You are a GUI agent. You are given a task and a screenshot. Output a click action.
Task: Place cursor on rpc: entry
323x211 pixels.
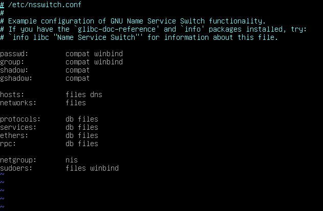pyautogui.click(x=8, y=144)
